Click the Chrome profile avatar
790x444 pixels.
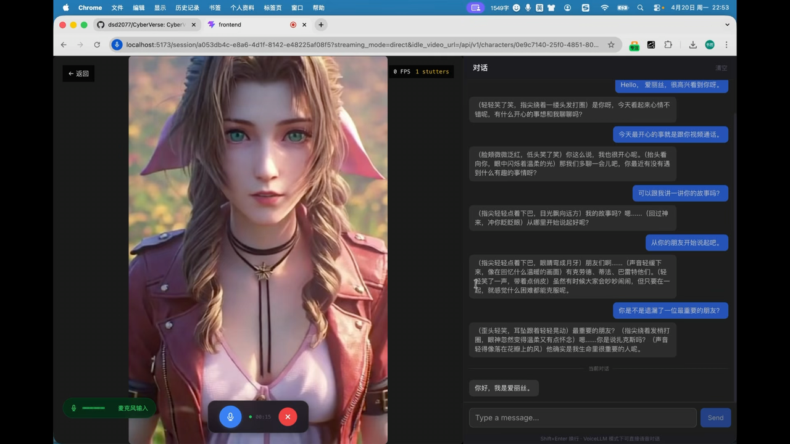click(710, 44)
